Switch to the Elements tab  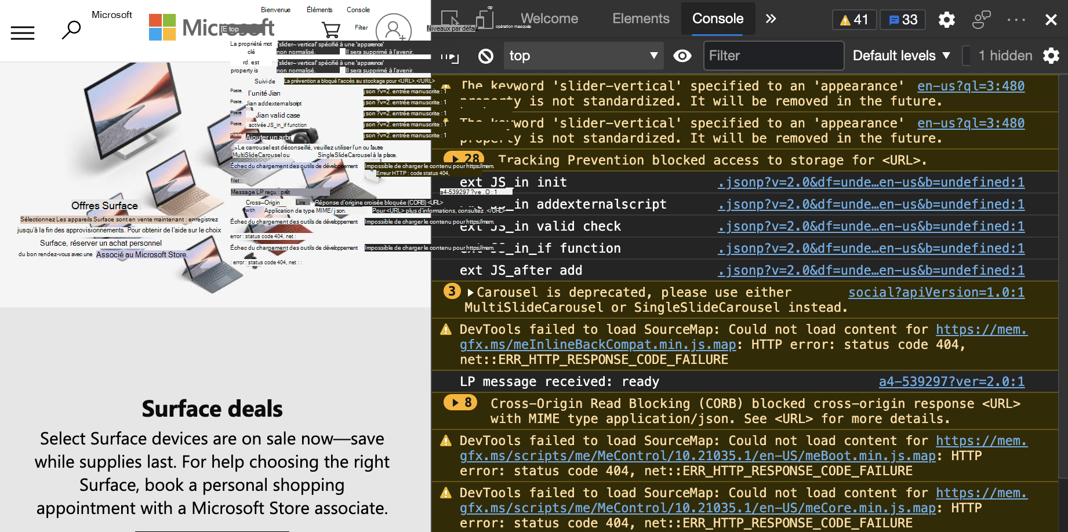click(641, 19)
